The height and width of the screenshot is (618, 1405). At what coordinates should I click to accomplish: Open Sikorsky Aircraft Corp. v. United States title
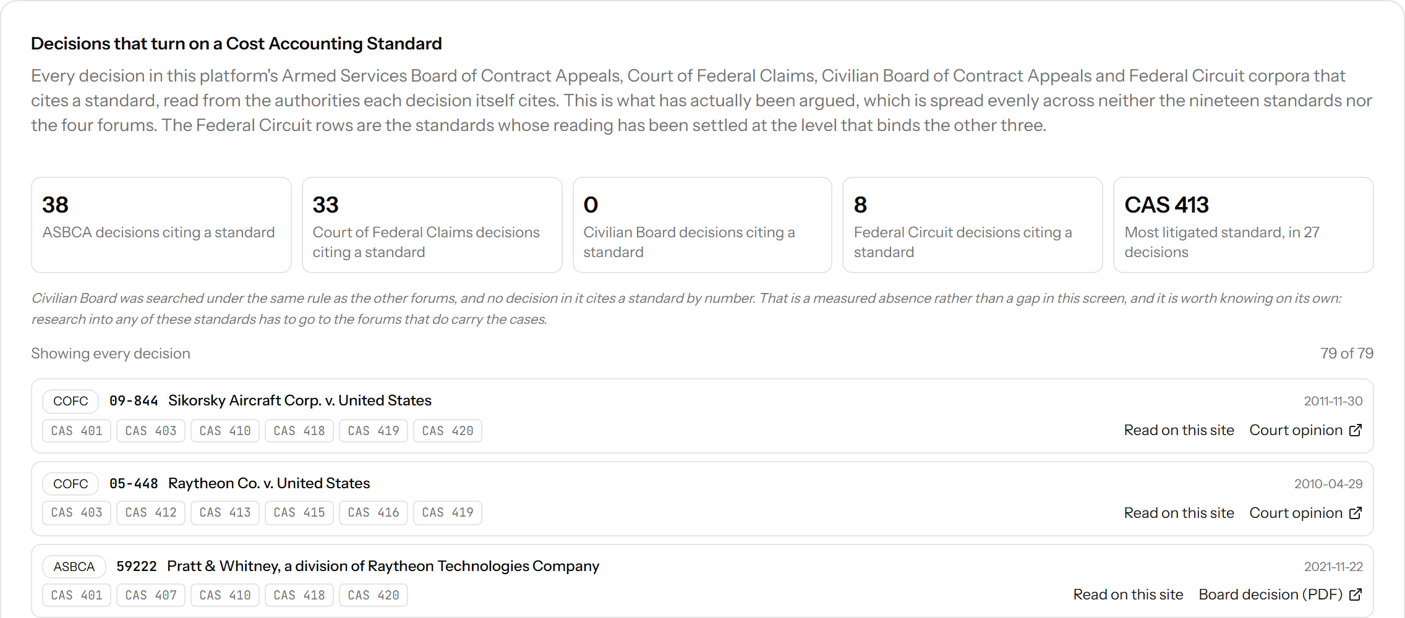pos(300,400)
